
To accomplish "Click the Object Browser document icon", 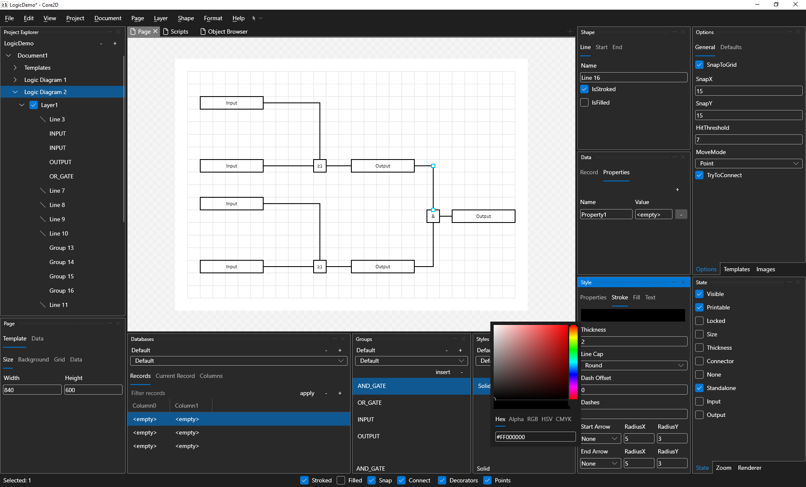I will tap(203, 31).
